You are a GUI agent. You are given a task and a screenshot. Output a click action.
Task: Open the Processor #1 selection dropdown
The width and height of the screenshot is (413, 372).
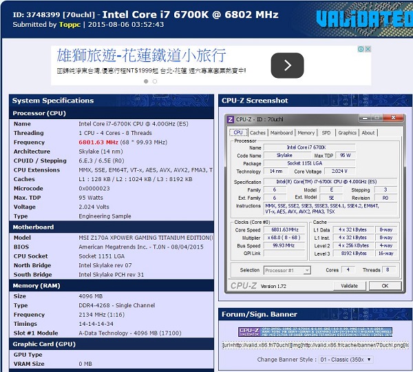click(x=287, y=270)
